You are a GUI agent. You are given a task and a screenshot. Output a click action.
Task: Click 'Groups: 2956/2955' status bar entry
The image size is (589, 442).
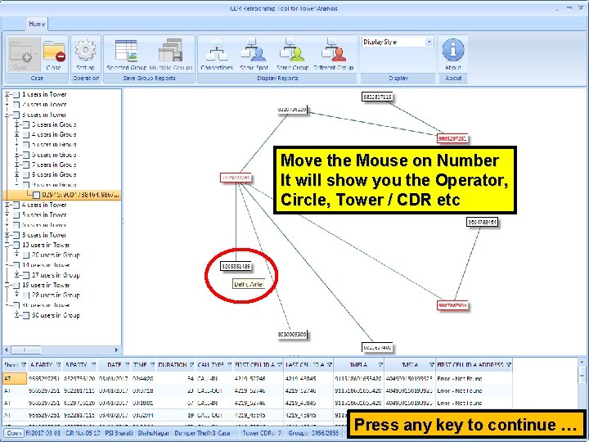click(313, 433)
